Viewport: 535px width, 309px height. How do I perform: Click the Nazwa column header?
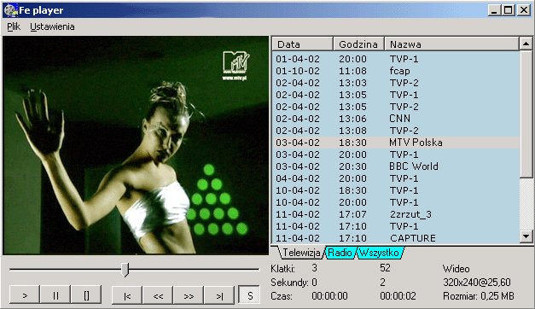click(x=451, y=44)
